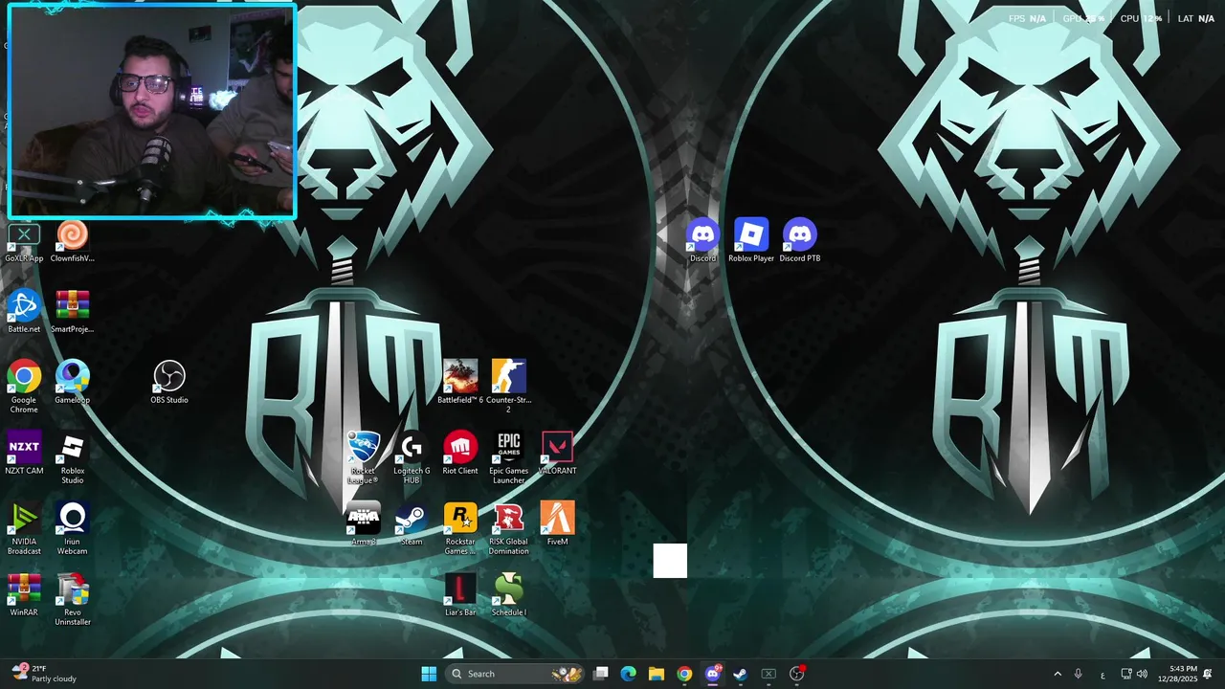Select the Arma 3 desktop icon
This screenshot has width=1225, height=689.
pyautogui.click(x=363, y=524)
